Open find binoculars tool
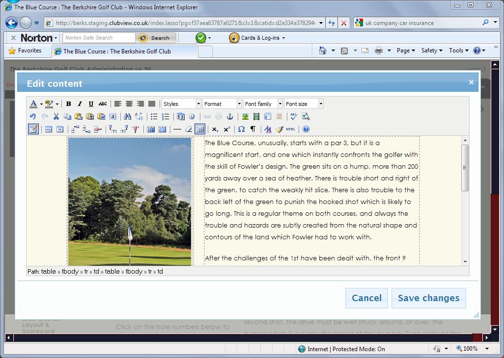The height and width of the screenshot is (358, 504). tap(127, 117)
